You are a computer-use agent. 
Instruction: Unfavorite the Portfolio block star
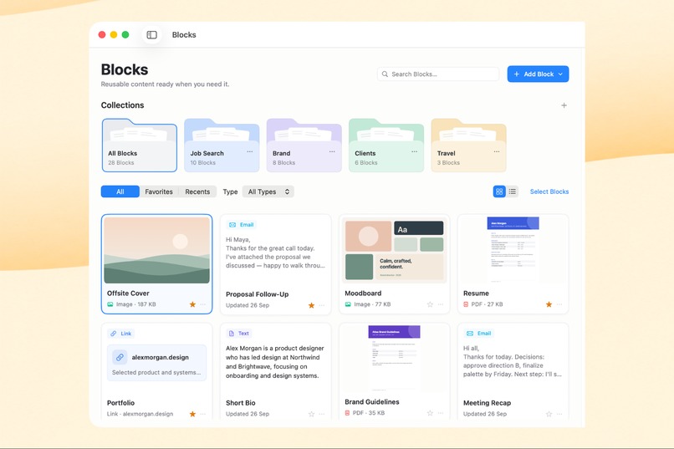coord(192,414)
